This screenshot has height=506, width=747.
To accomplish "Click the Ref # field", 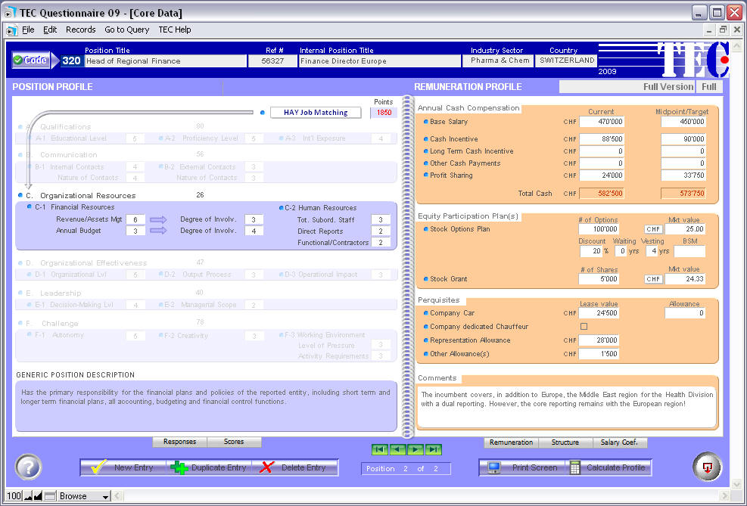I will [272, 61].
